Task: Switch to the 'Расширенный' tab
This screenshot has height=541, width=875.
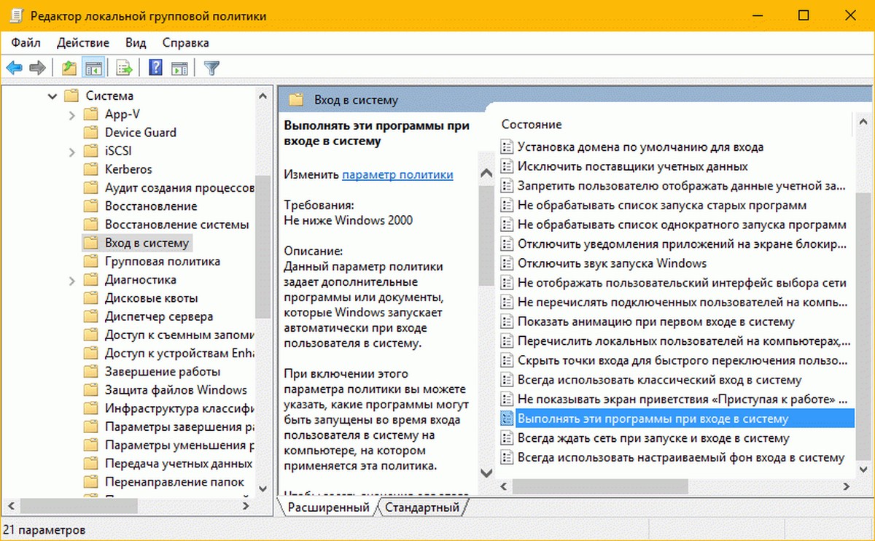Action: point(328,507)
